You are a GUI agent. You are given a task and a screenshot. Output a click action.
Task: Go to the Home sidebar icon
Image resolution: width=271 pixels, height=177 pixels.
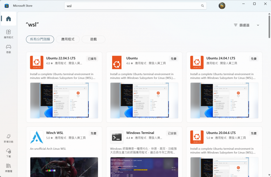coord(8,19)
